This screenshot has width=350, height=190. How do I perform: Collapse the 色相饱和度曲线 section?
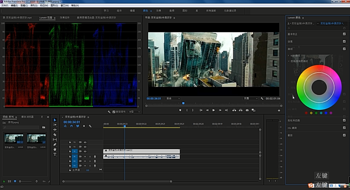[289, 61]
